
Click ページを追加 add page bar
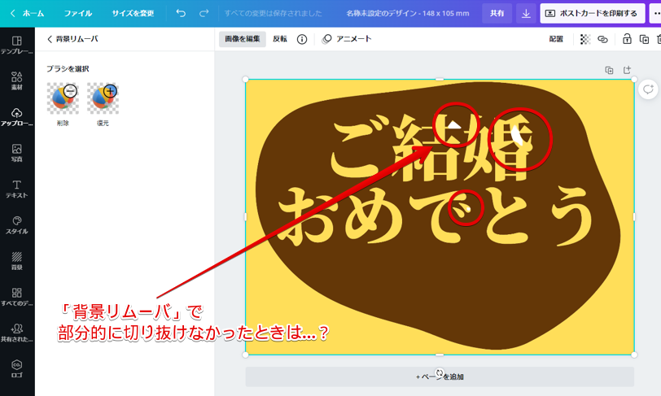440,376
